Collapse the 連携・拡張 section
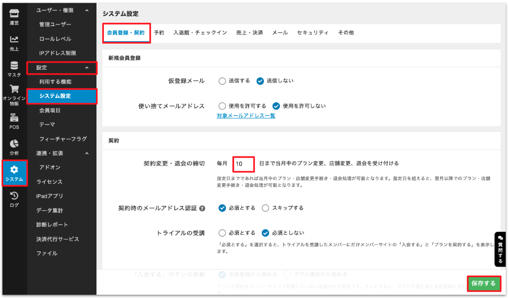 click(87, 153)
